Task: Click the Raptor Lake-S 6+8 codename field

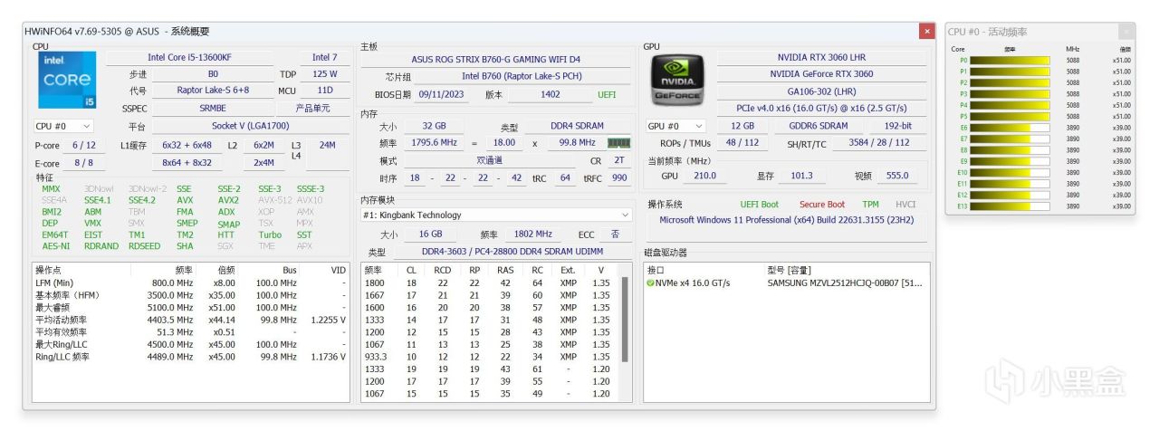Action: pyautogui.click(x=213, y=91)
